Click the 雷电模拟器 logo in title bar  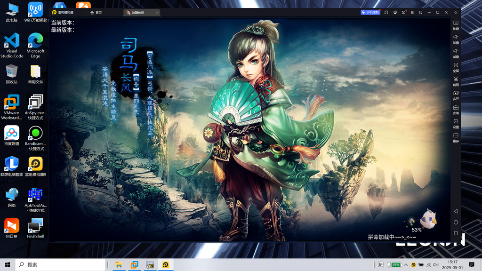coord(63,13)
